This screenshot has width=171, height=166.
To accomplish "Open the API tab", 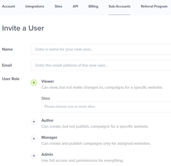I will coord(75,6).
